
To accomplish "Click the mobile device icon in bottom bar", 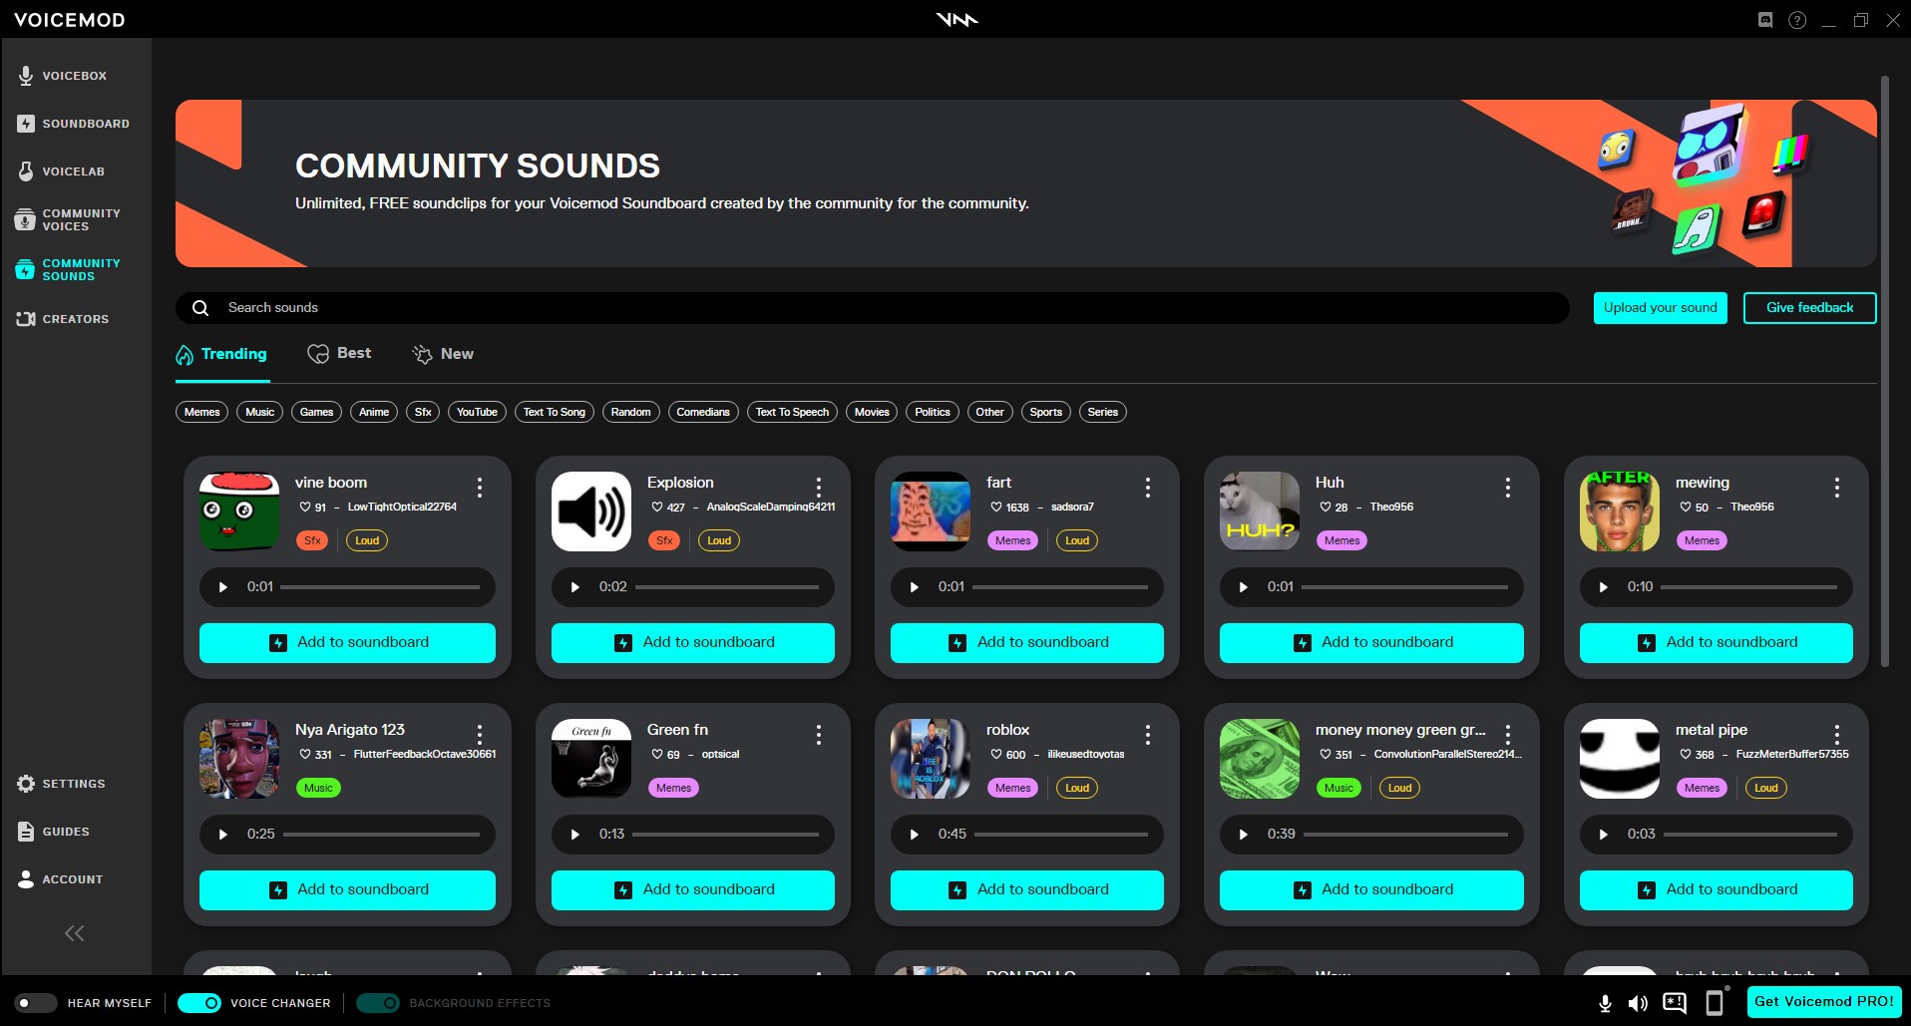I will tap(1716, 1003).
